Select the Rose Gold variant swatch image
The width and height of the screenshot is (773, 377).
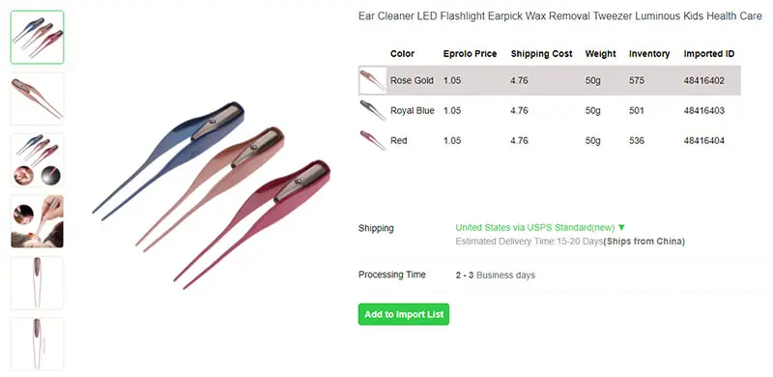point(373,80)
